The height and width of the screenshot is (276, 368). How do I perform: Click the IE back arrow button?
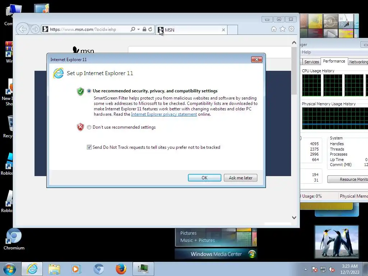tap(23, 29)
